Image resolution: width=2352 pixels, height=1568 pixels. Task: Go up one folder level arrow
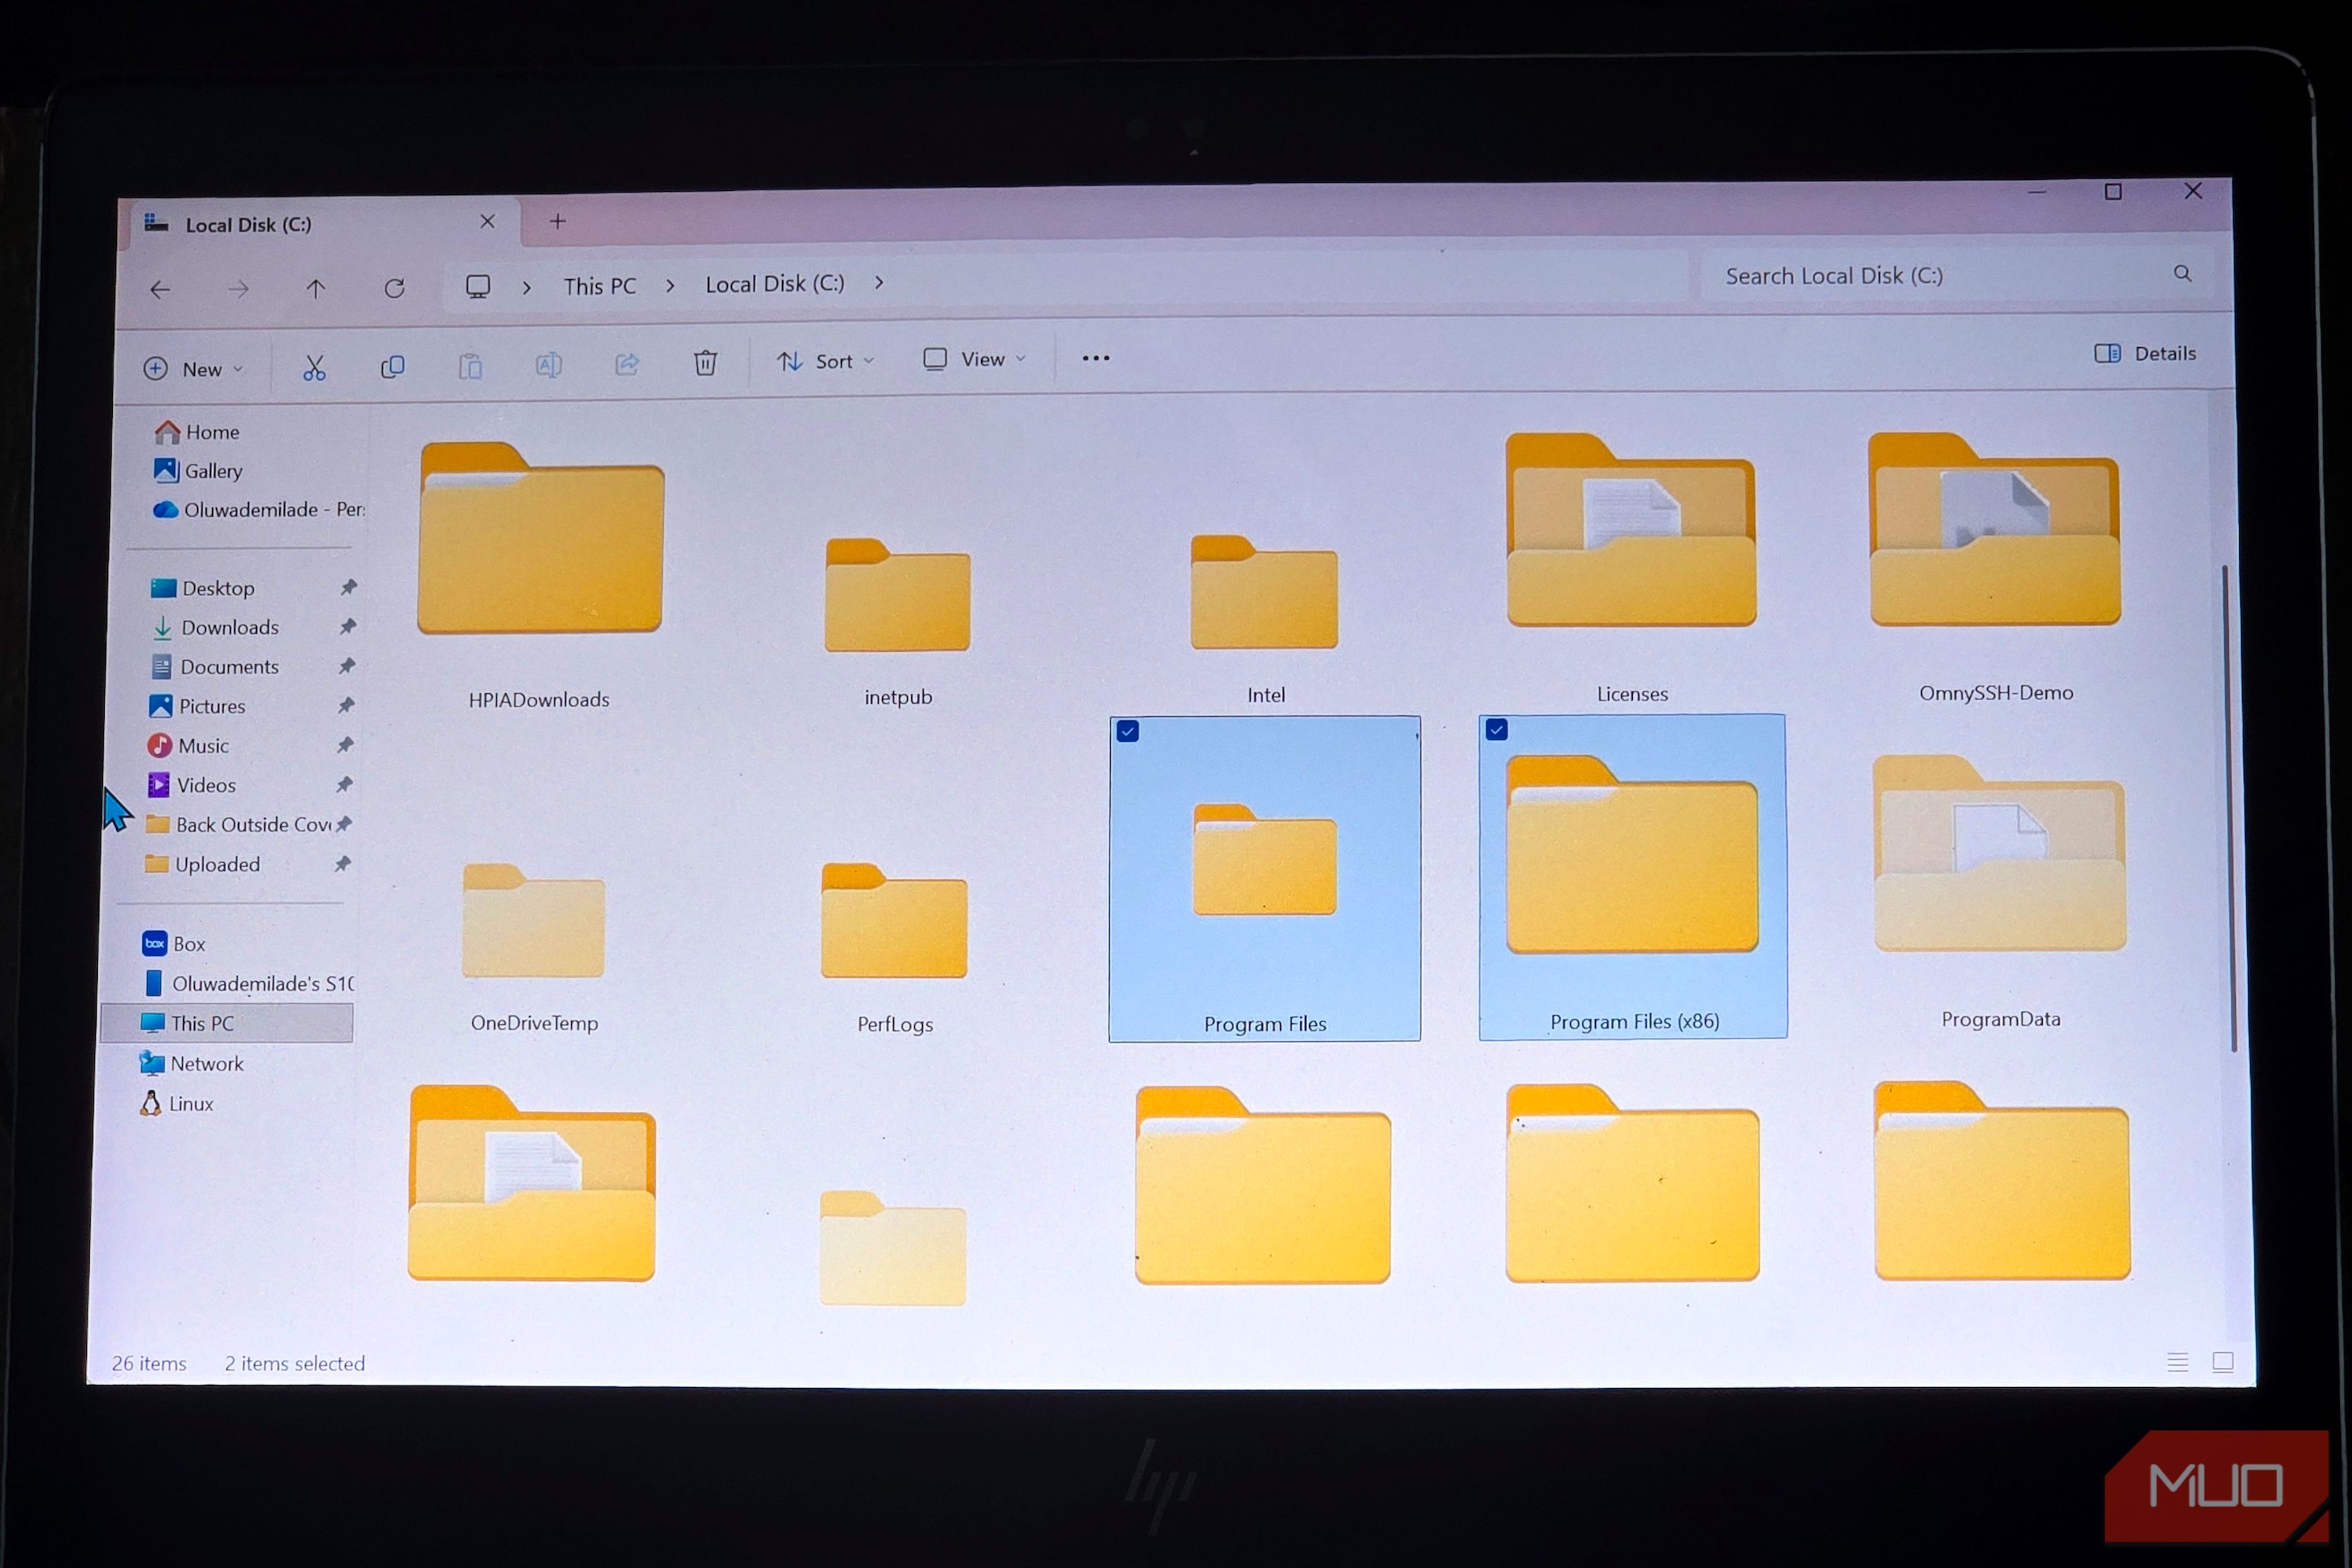tap(316, 289)
